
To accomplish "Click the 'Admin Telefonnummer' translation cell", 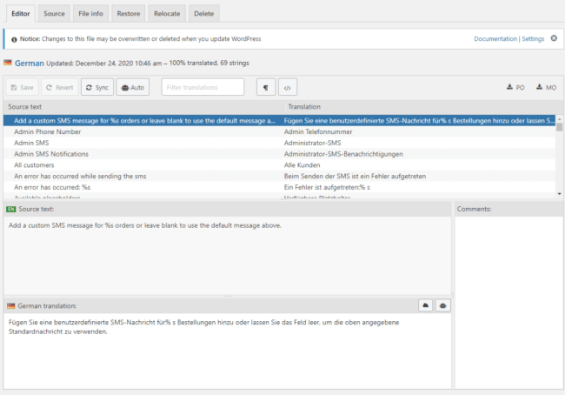I will tap(318, 131).
